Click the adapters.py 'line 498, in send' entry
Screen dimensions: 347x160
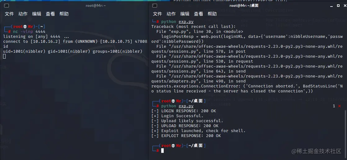click(x=247, y=79)
